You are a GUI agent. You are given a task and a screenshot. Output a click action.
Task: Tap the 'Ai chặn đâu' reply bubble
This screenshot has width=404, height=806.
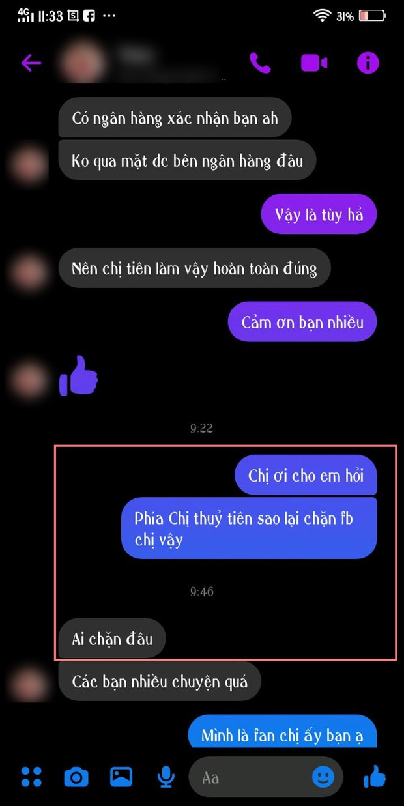click(x=112, y=638)
